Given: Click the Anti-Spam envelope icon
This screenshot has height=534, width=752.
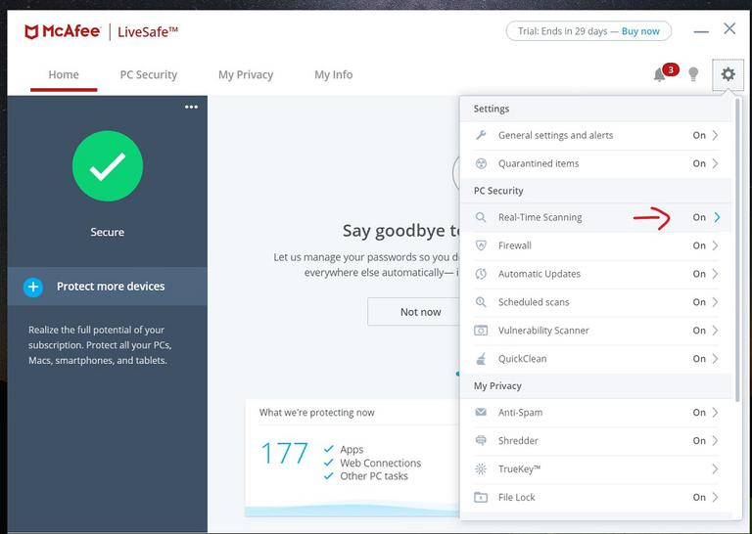Looking at the screenshot, I should (x=481, y=413).
